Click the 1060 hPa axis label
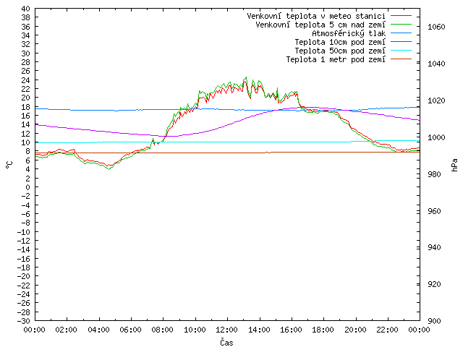The width and height of the screenshot is (463, 347). click(x=436, y=27)
